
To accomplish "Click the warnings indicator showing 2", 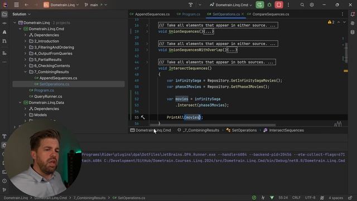I will [331, 22].
